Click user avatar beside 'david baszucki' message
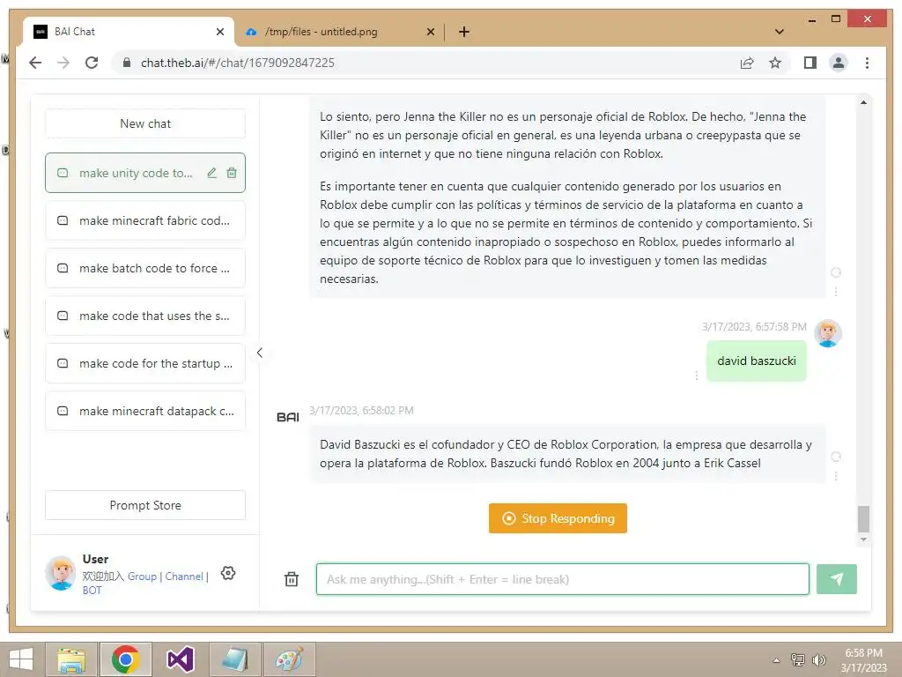Screen dimensions: 902x677 pyautogui.click(x=828, y=333)
